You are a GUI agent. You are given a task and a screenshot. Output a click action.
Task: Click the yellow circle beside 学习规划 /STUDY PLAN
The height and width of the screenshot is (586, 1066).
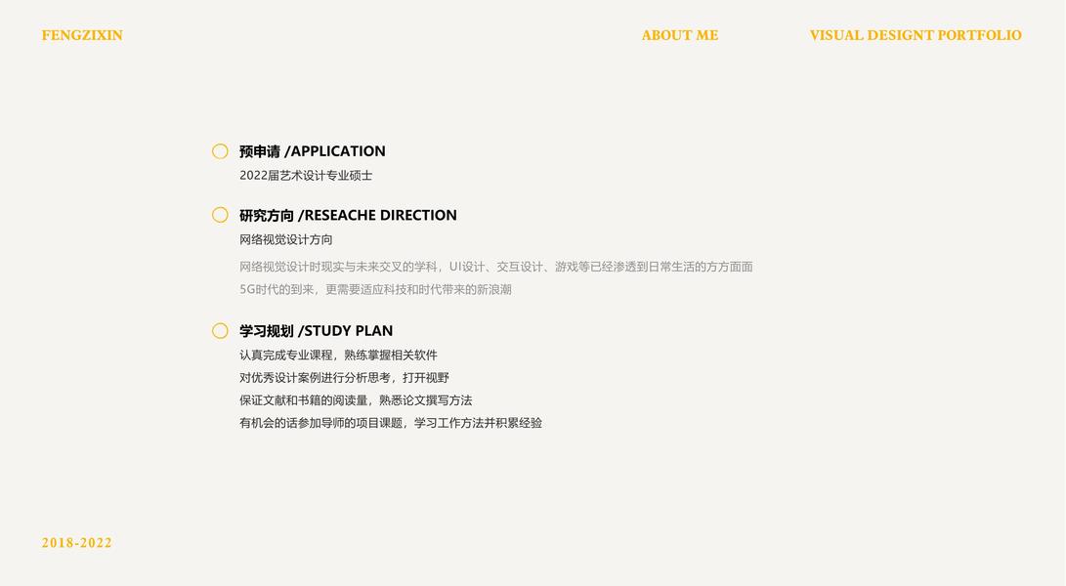(220, 330)
